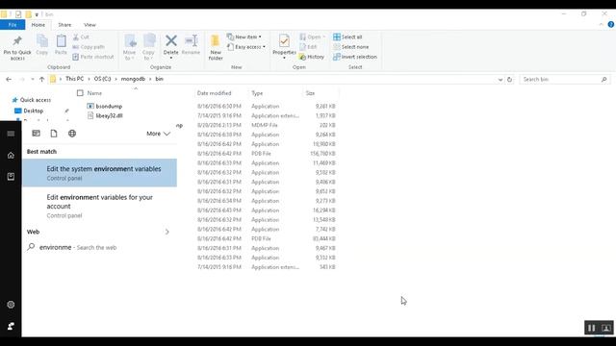Viewport: 616px width, 346px height.
Task: Open New item dropdown
Action: pyautogui.click(x=244, y=37)
